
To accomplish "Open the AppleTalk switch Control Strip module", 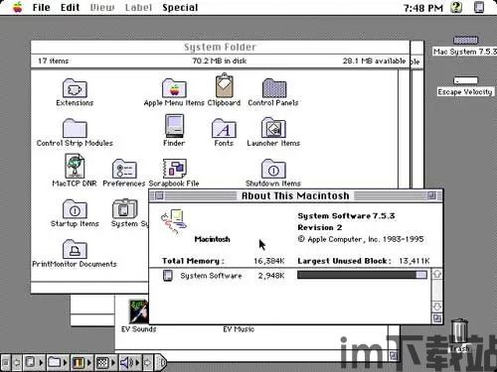I will coord(34,363).
